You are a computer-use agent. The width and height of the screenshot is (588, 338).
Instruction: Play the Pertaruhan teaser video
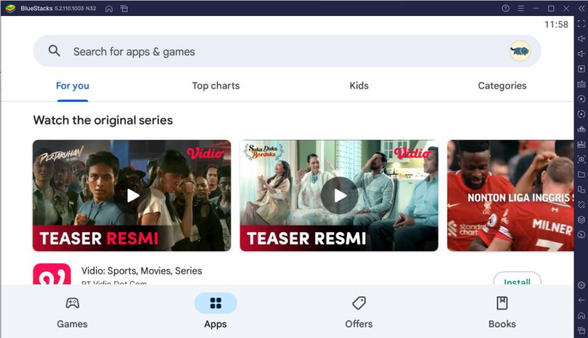pyautogui.click(x=132, y=195)
